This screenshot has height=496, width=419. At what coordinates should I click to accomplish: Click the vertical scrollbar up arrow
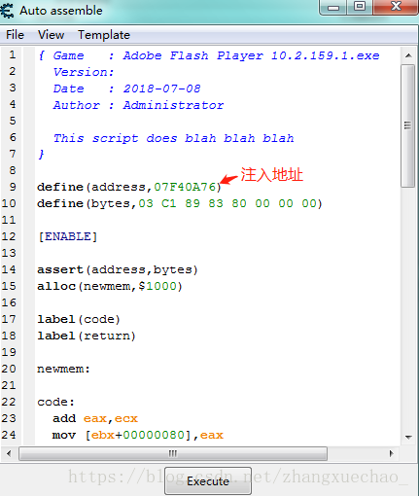click(x=408, y=55)
